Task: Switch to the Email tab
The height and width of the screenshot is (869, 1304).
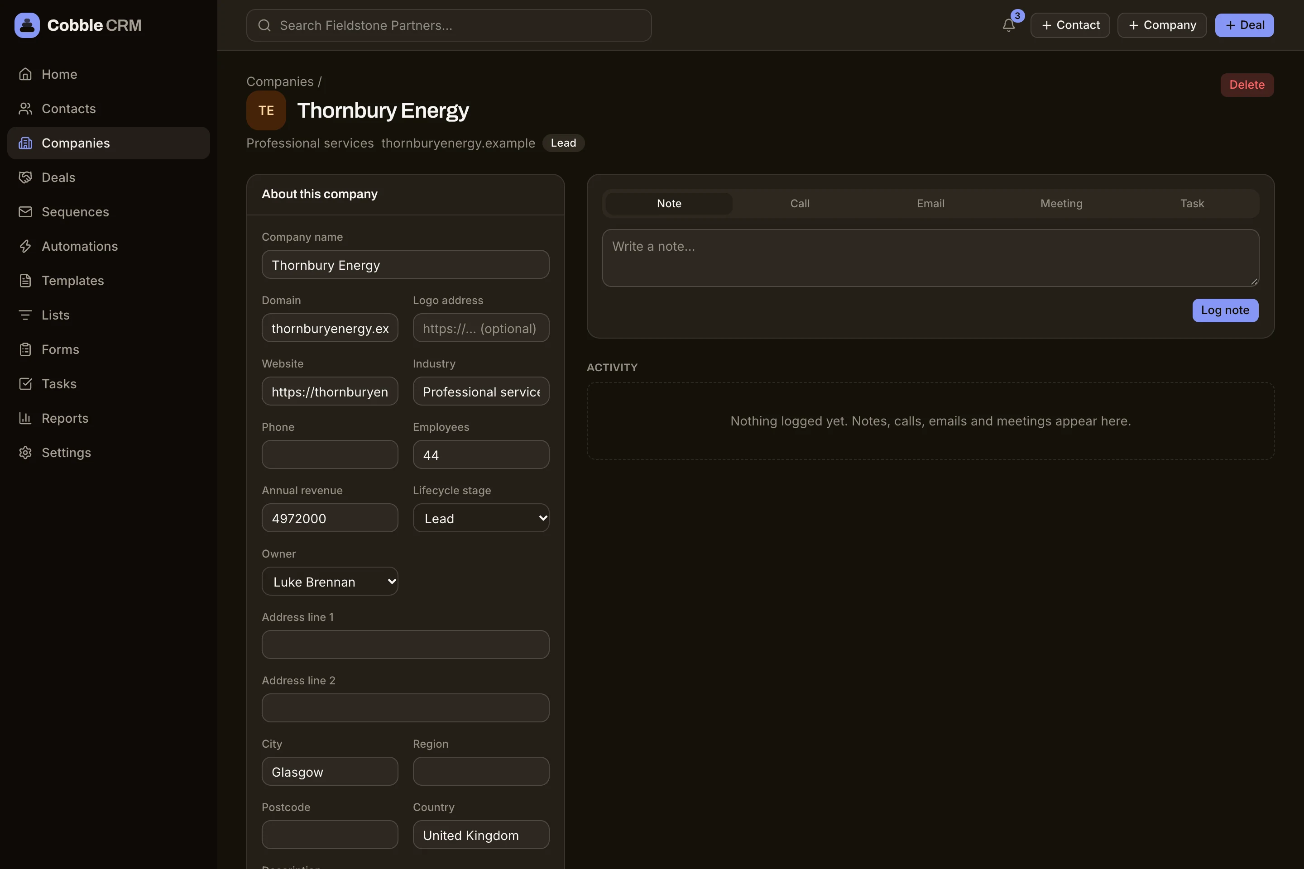Action: (930, 203)
